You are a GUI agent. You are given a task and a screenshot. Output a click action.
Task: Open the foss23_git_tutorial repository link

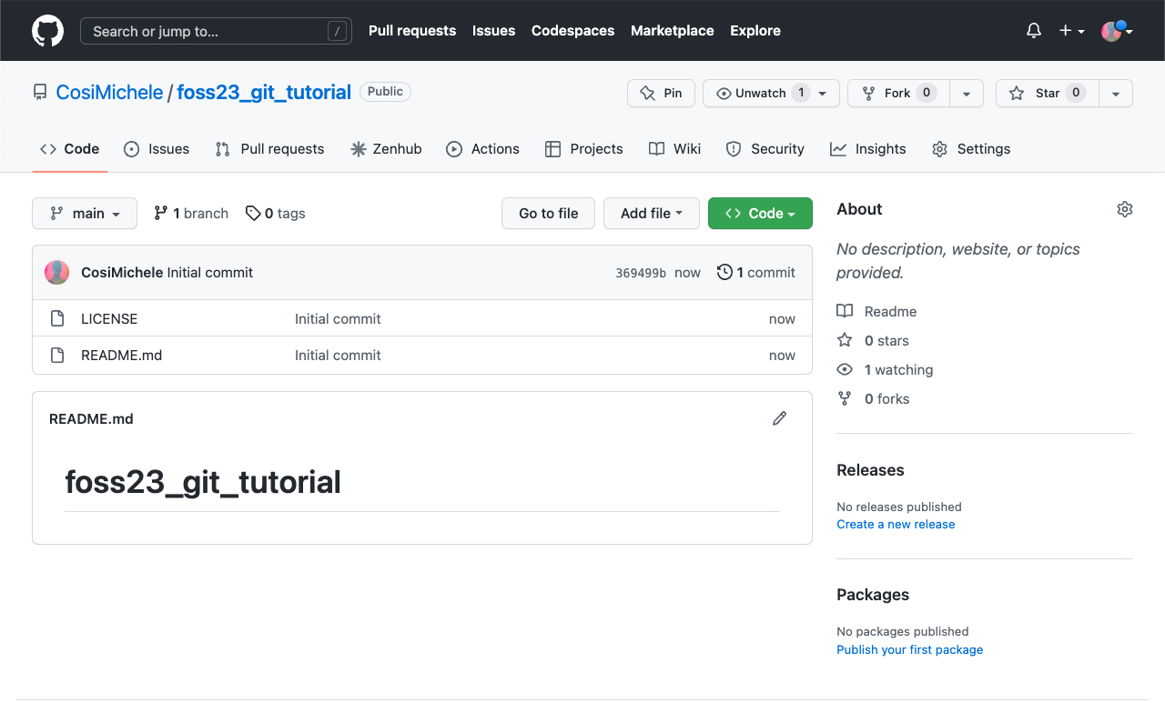tap(264, 93)
